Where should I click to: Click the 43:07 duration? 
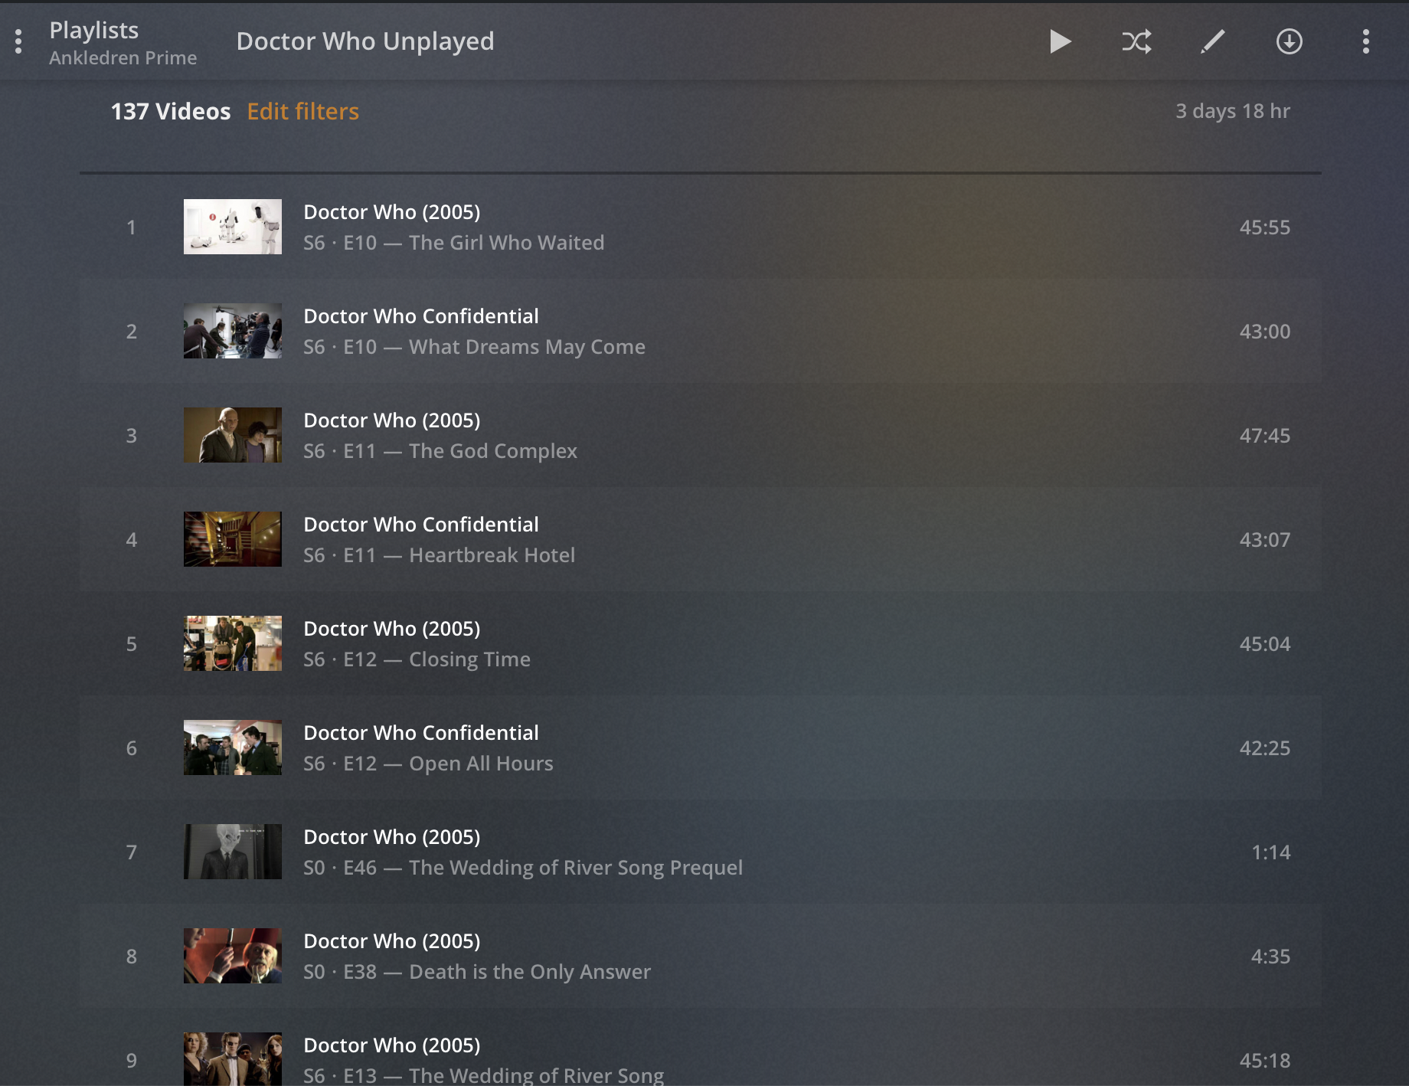coord(1265,540)
